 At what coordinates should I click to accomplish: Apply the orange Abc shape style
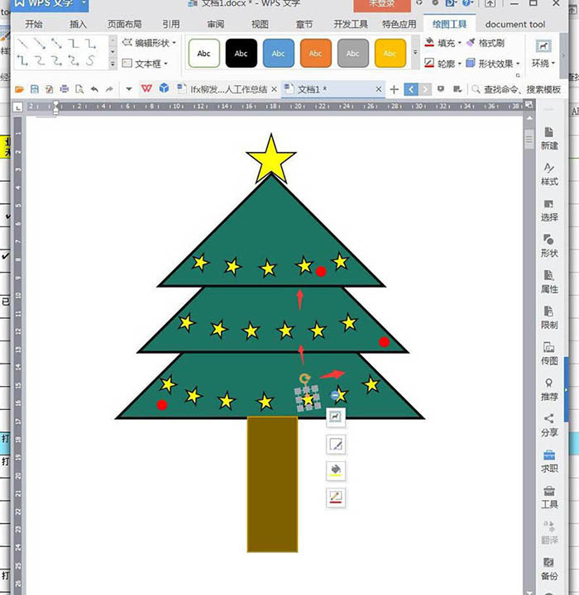pyautogui.click(x=316, y=53)
